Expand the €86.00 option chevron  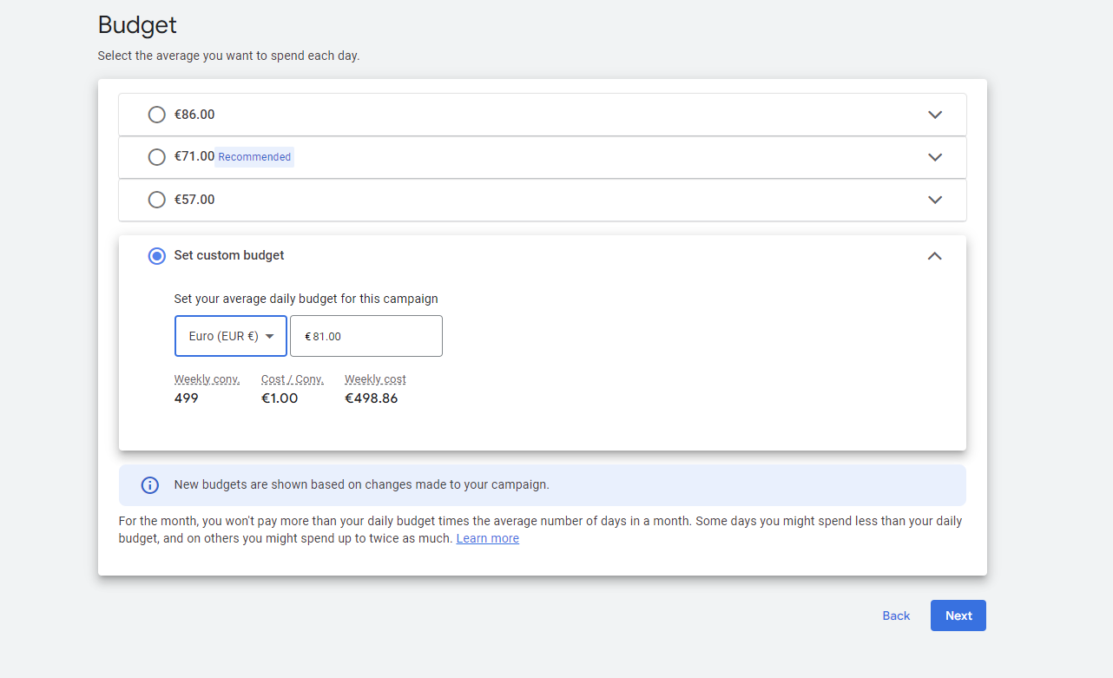pos(935,115)
